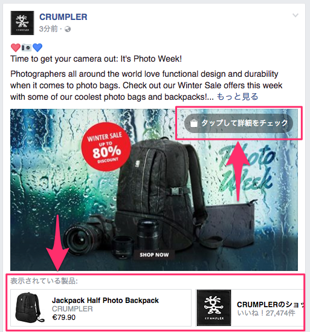The width and height of the screenshot is (310, 332).
Task: Click the SHOP NOW label on image
Action: [154, 255]
